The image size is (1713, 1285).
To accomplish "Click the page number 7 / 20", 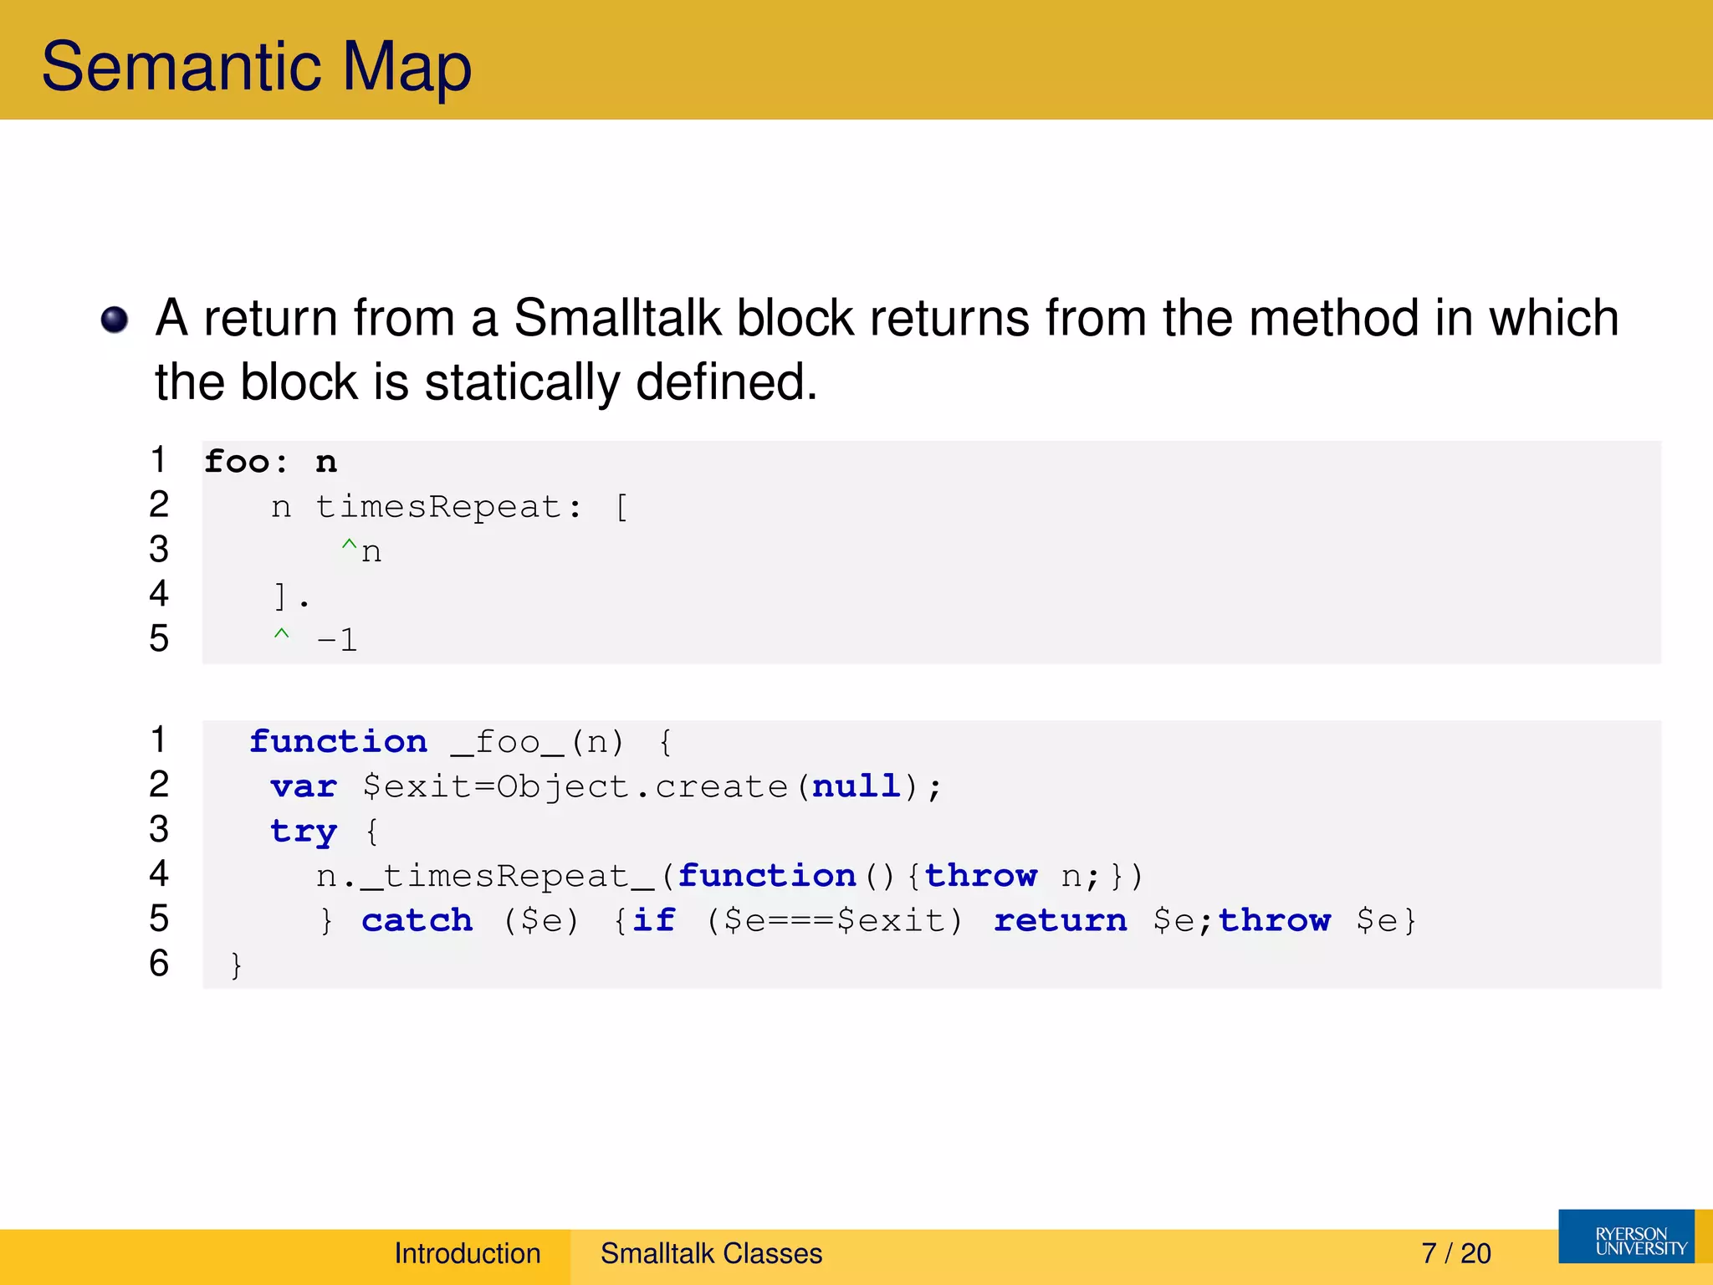I will 1456,1253.
